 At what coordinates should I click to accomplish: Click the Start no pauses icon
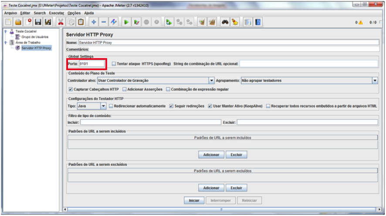136,22
